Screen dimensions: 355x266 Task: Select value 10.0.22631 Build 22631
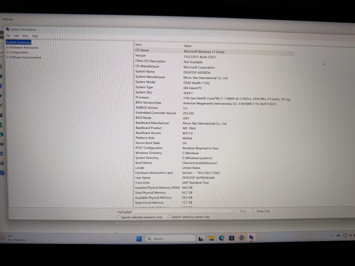[200, 57]
